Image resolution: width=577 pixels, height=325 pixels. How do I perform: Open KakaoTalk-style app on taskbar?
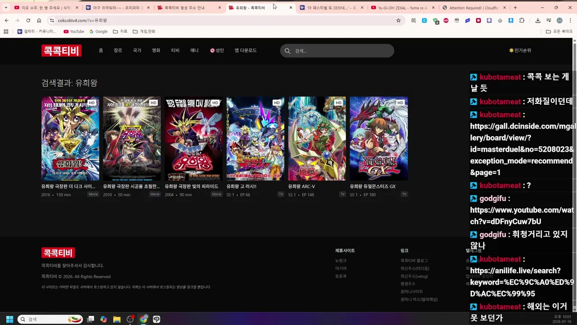click(x=156, y=319)
